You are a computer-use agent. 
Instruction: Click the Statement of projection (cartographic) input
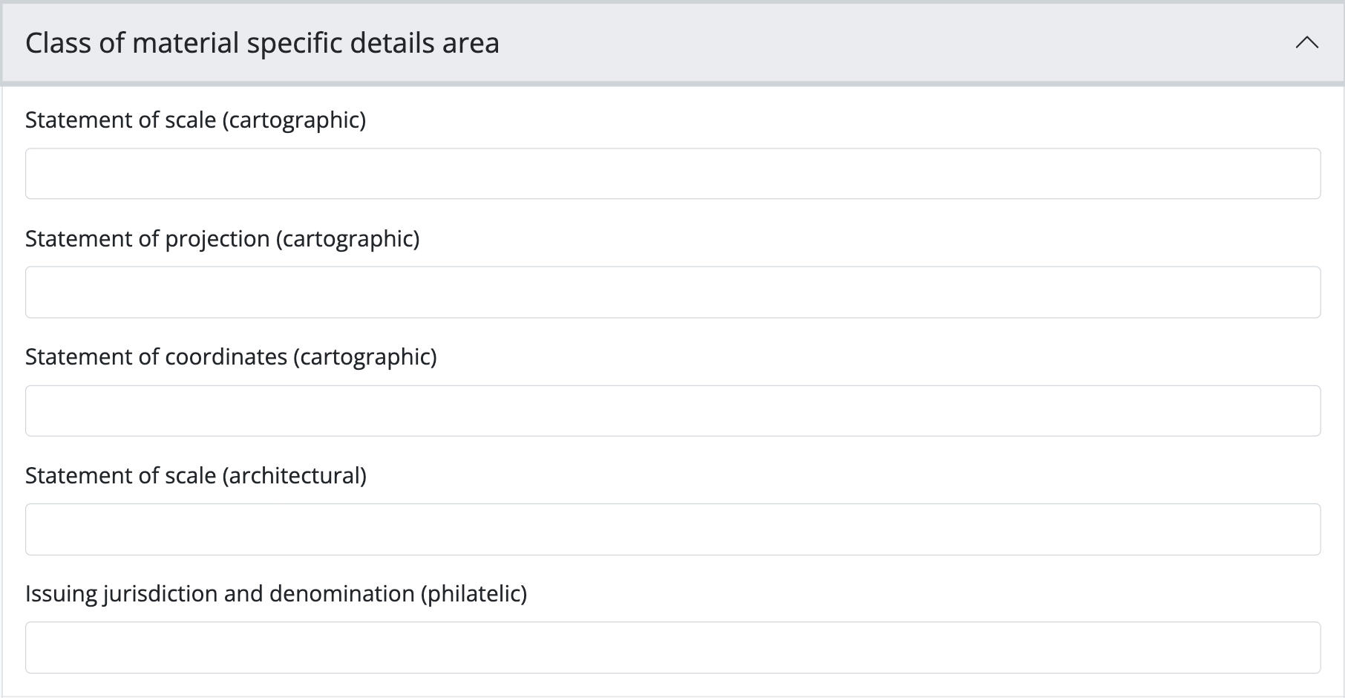point(672,293)
